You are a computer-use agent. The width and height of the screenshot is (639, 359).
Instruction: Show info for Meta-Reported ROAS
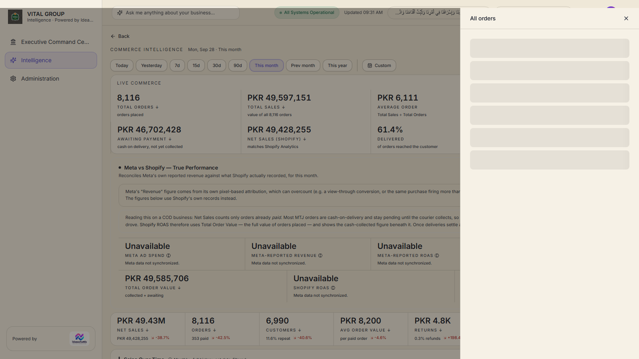coord(437,256)
